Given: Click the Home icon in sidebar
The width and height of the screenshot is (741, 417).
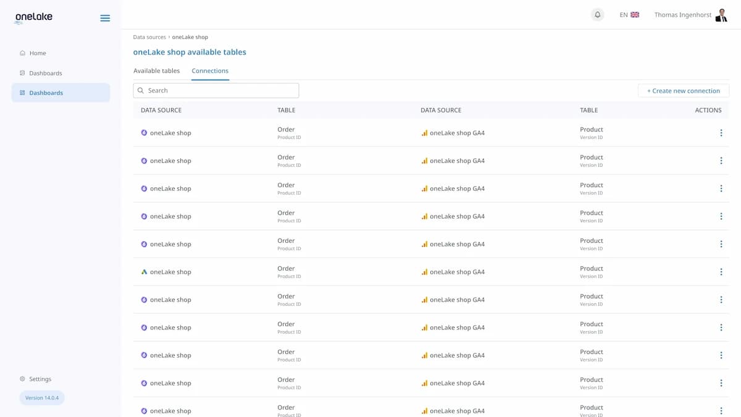Looking at the screenshot, I should pyautogui.click(x=22, y=53).
